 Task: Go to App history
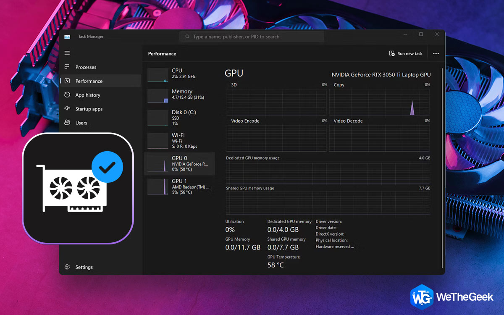click(100, 95)
